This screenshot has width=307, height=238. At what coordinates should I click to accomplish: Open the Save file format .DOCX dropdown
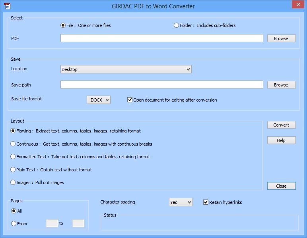[99, 100]
